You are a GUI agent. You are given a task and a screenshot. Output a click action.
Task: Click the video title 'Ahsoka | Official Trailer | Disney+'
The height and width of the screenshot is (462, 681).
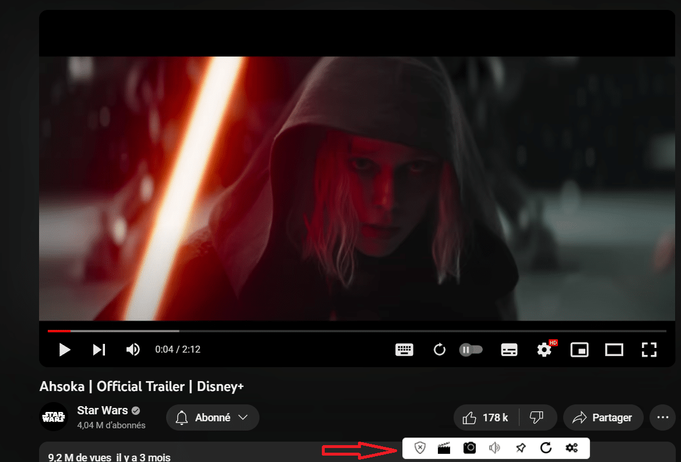tap(142, 386)
